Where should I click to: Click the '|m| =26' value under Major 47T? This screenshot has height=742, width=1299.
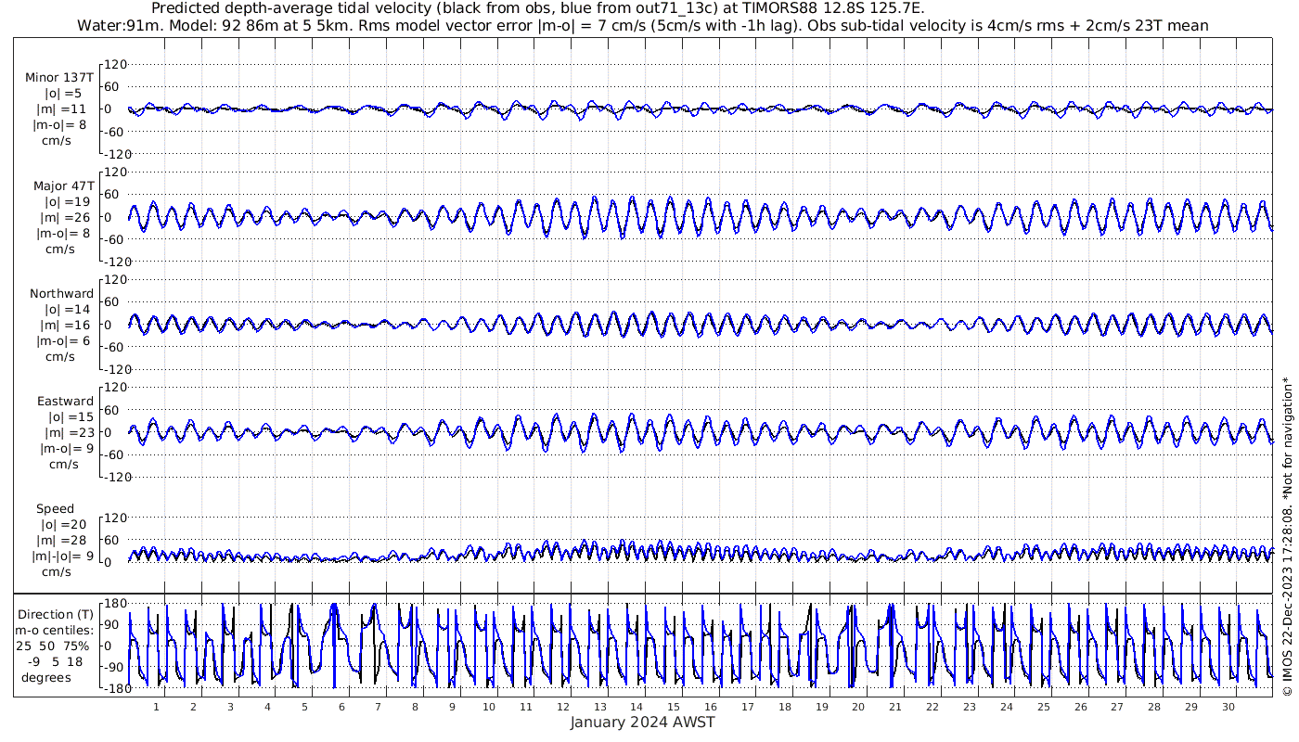pyautogui.click(x=64, y=217)
